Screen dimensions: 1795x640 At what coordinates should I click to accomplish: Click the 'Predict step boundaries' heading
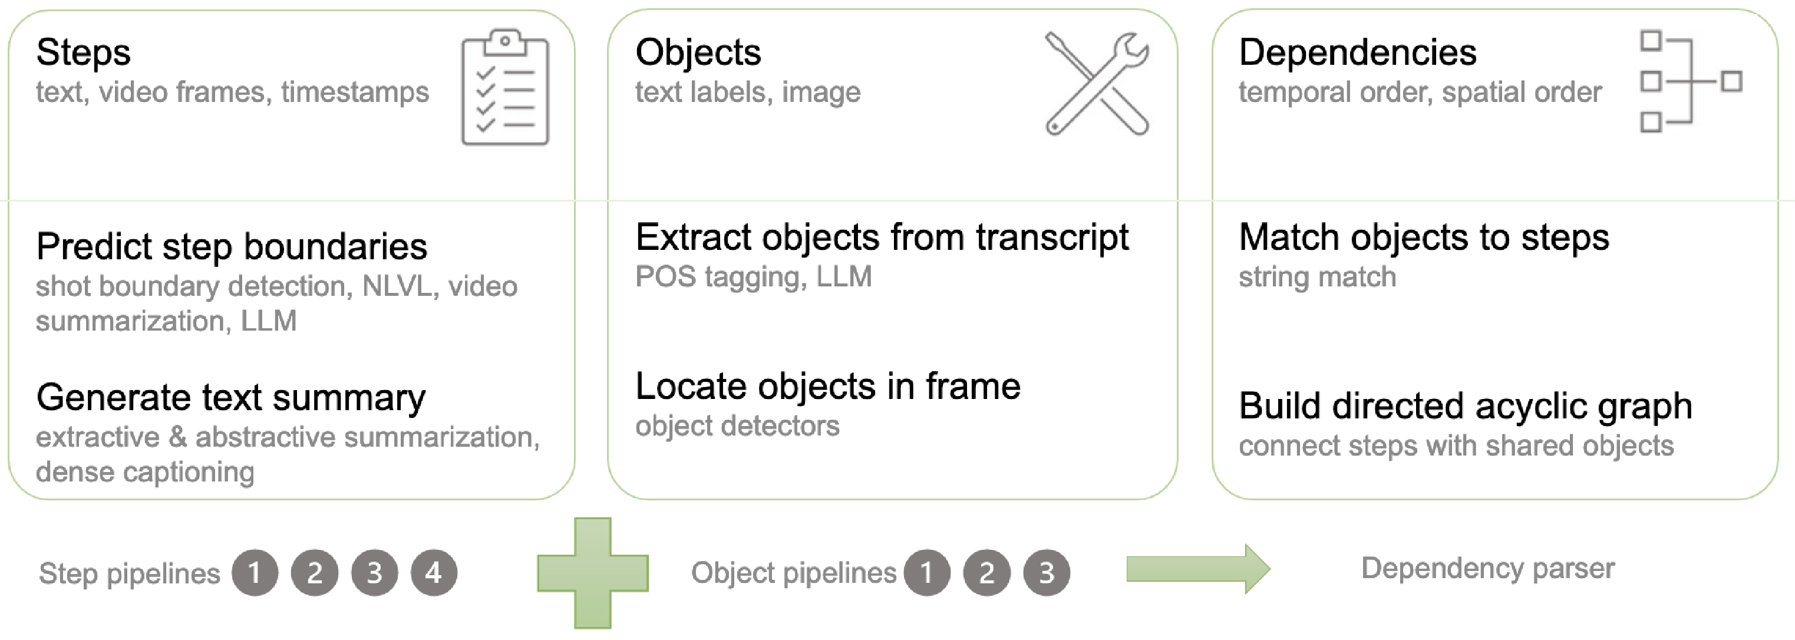(232, 246)
